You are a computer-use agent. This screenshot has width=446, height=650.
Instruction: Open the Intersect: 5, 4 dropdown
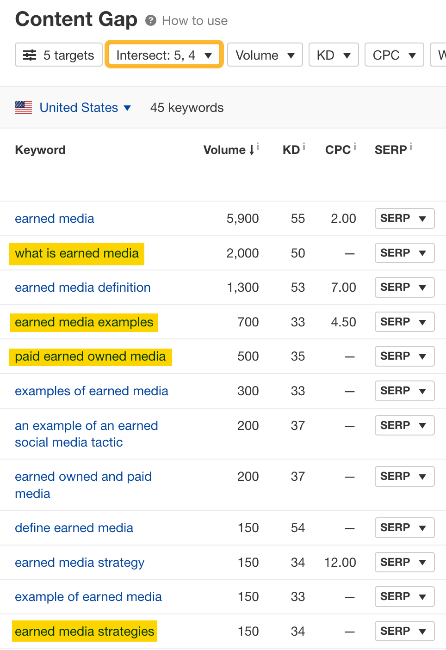[164, 55]
